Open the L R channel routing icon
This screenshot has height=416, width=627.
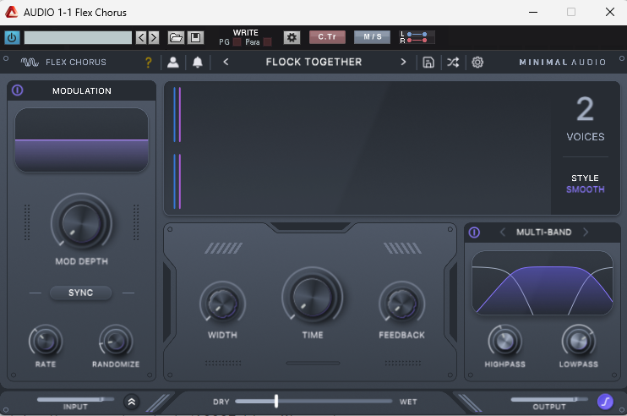coord(417,37)
